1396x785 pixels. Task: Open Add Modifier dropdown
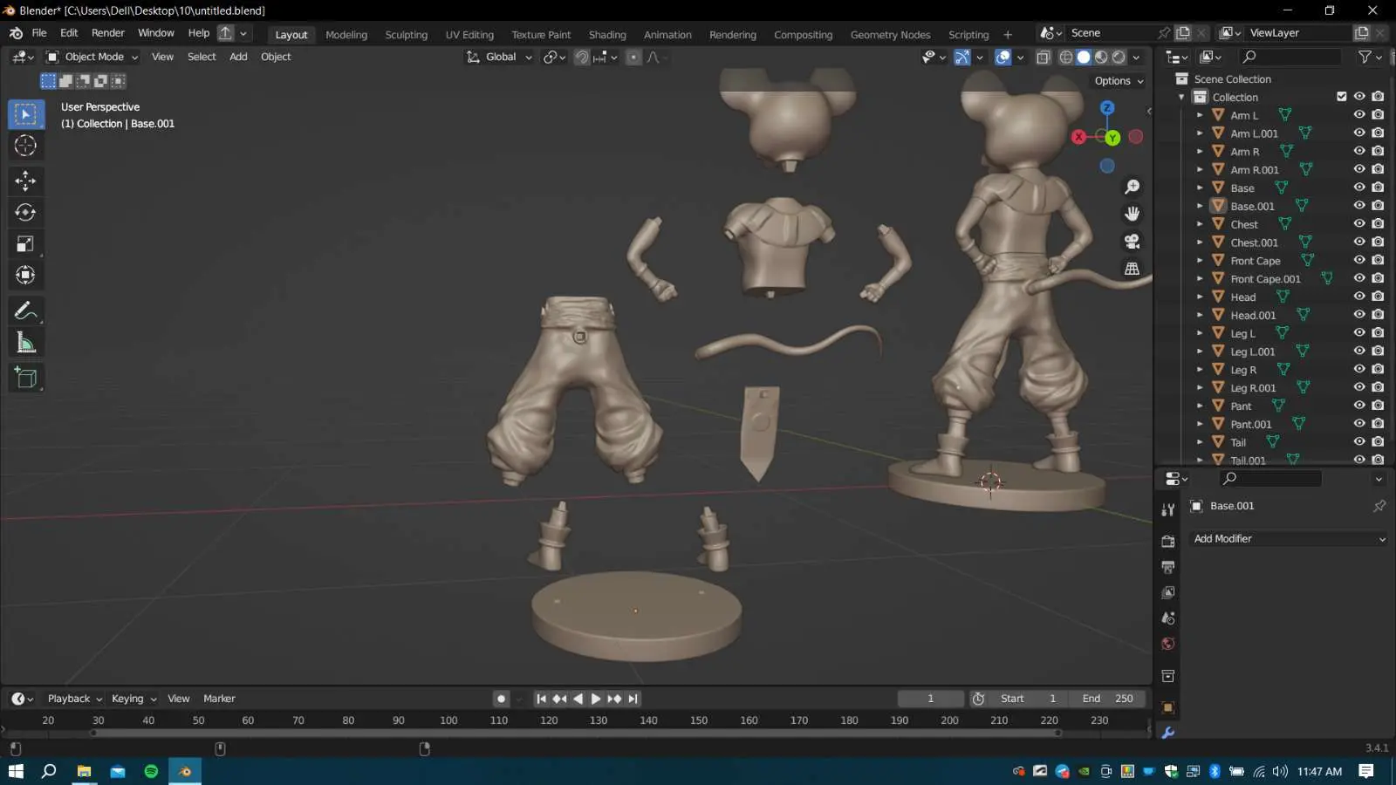pyautogui.click(x=1290, y=539)
